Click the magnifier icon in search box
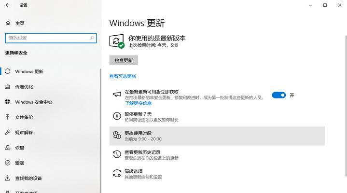The width and height of the screenshot is (347, 193). click(x=92, y=38)
